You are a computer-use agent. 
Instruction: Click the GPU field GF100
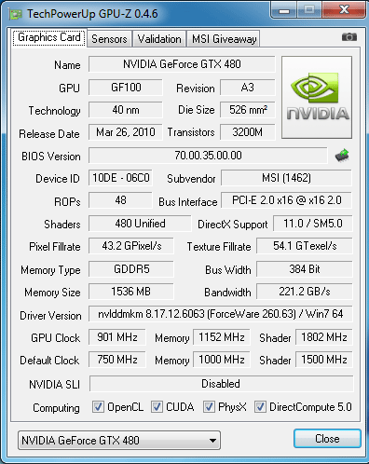pyautogui.click(x=126, y=88)
